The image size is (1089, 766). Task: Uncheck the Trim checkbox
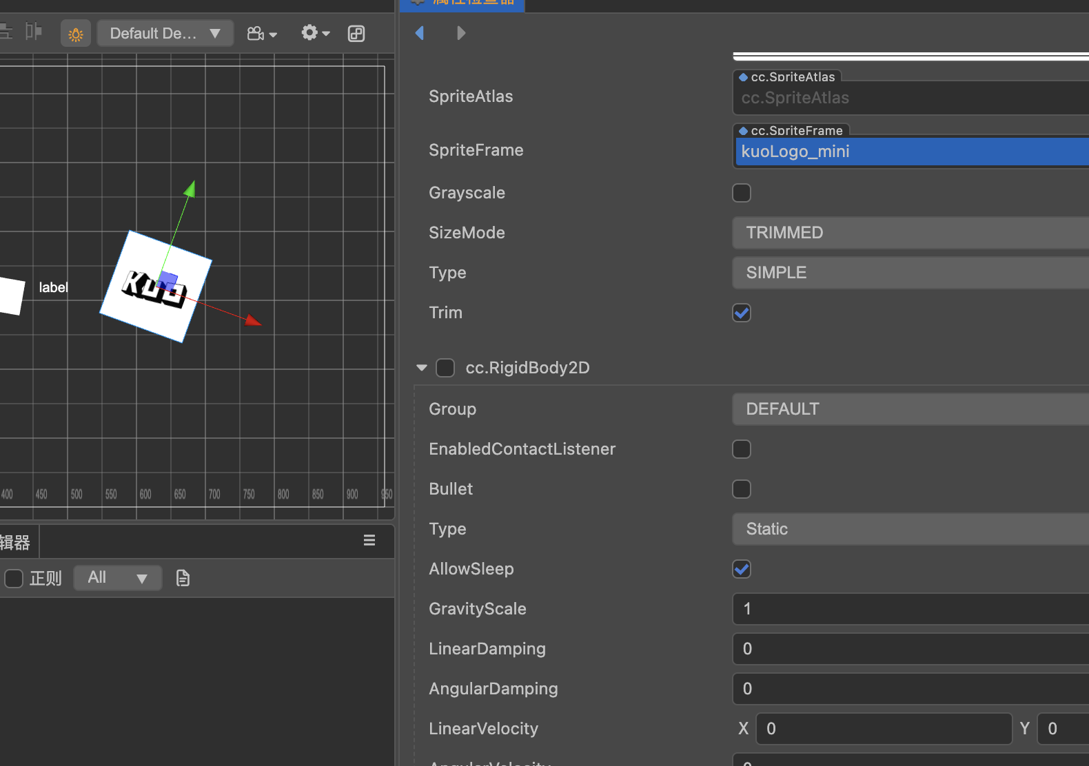click(742, 313)
